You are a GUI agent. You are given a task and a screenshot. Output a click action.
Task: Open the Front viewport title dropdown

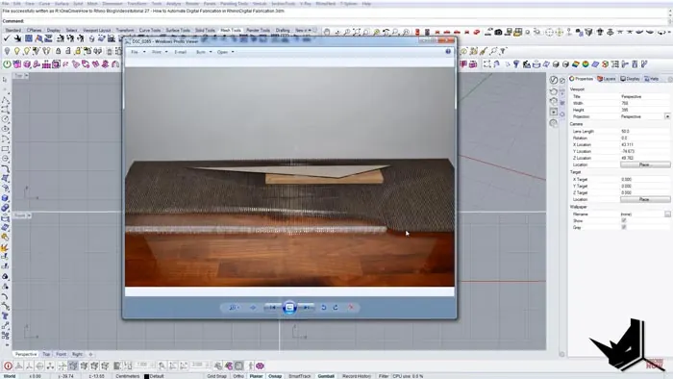tap(29, 215)
